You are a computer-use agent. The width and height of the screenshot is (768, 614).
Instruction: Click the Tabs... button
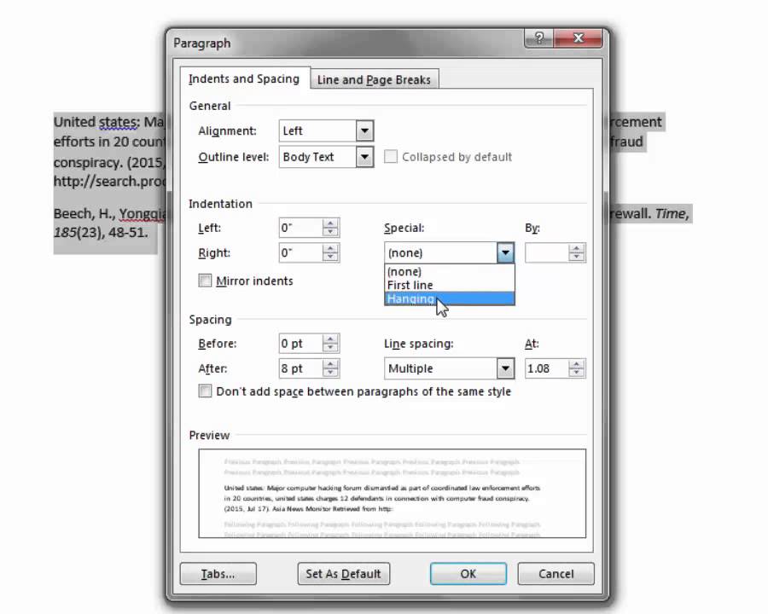pos(218,573)
